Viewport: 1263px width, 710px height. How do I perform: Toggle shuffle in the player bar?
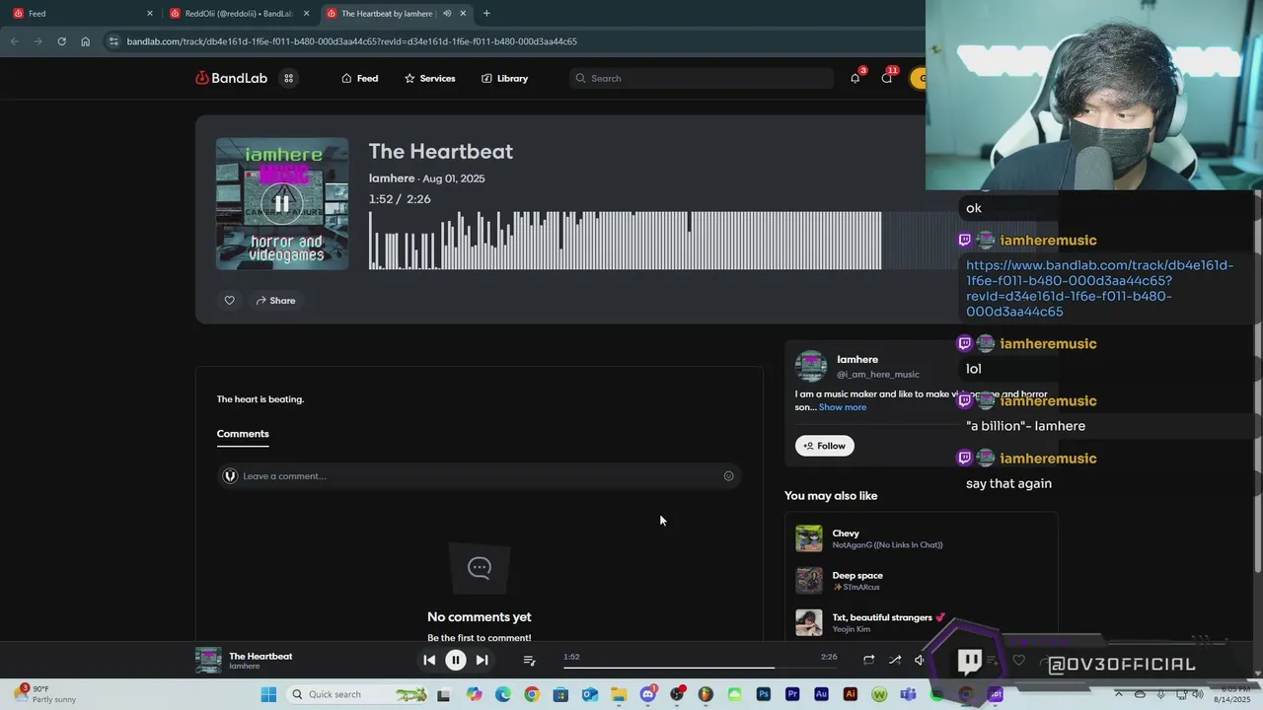click(x=895, y=660)
